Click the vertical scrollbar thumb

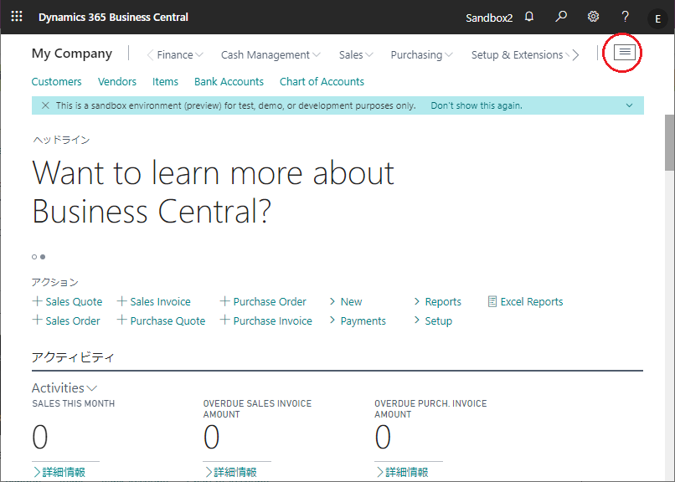coord(669,142)
